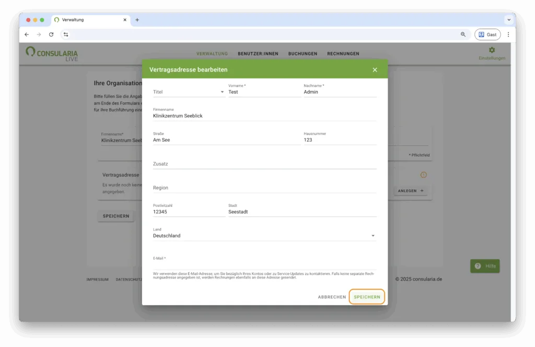Expand the Titel dropdown
This screenshot has height=347, width=535.
click(189, 92)
